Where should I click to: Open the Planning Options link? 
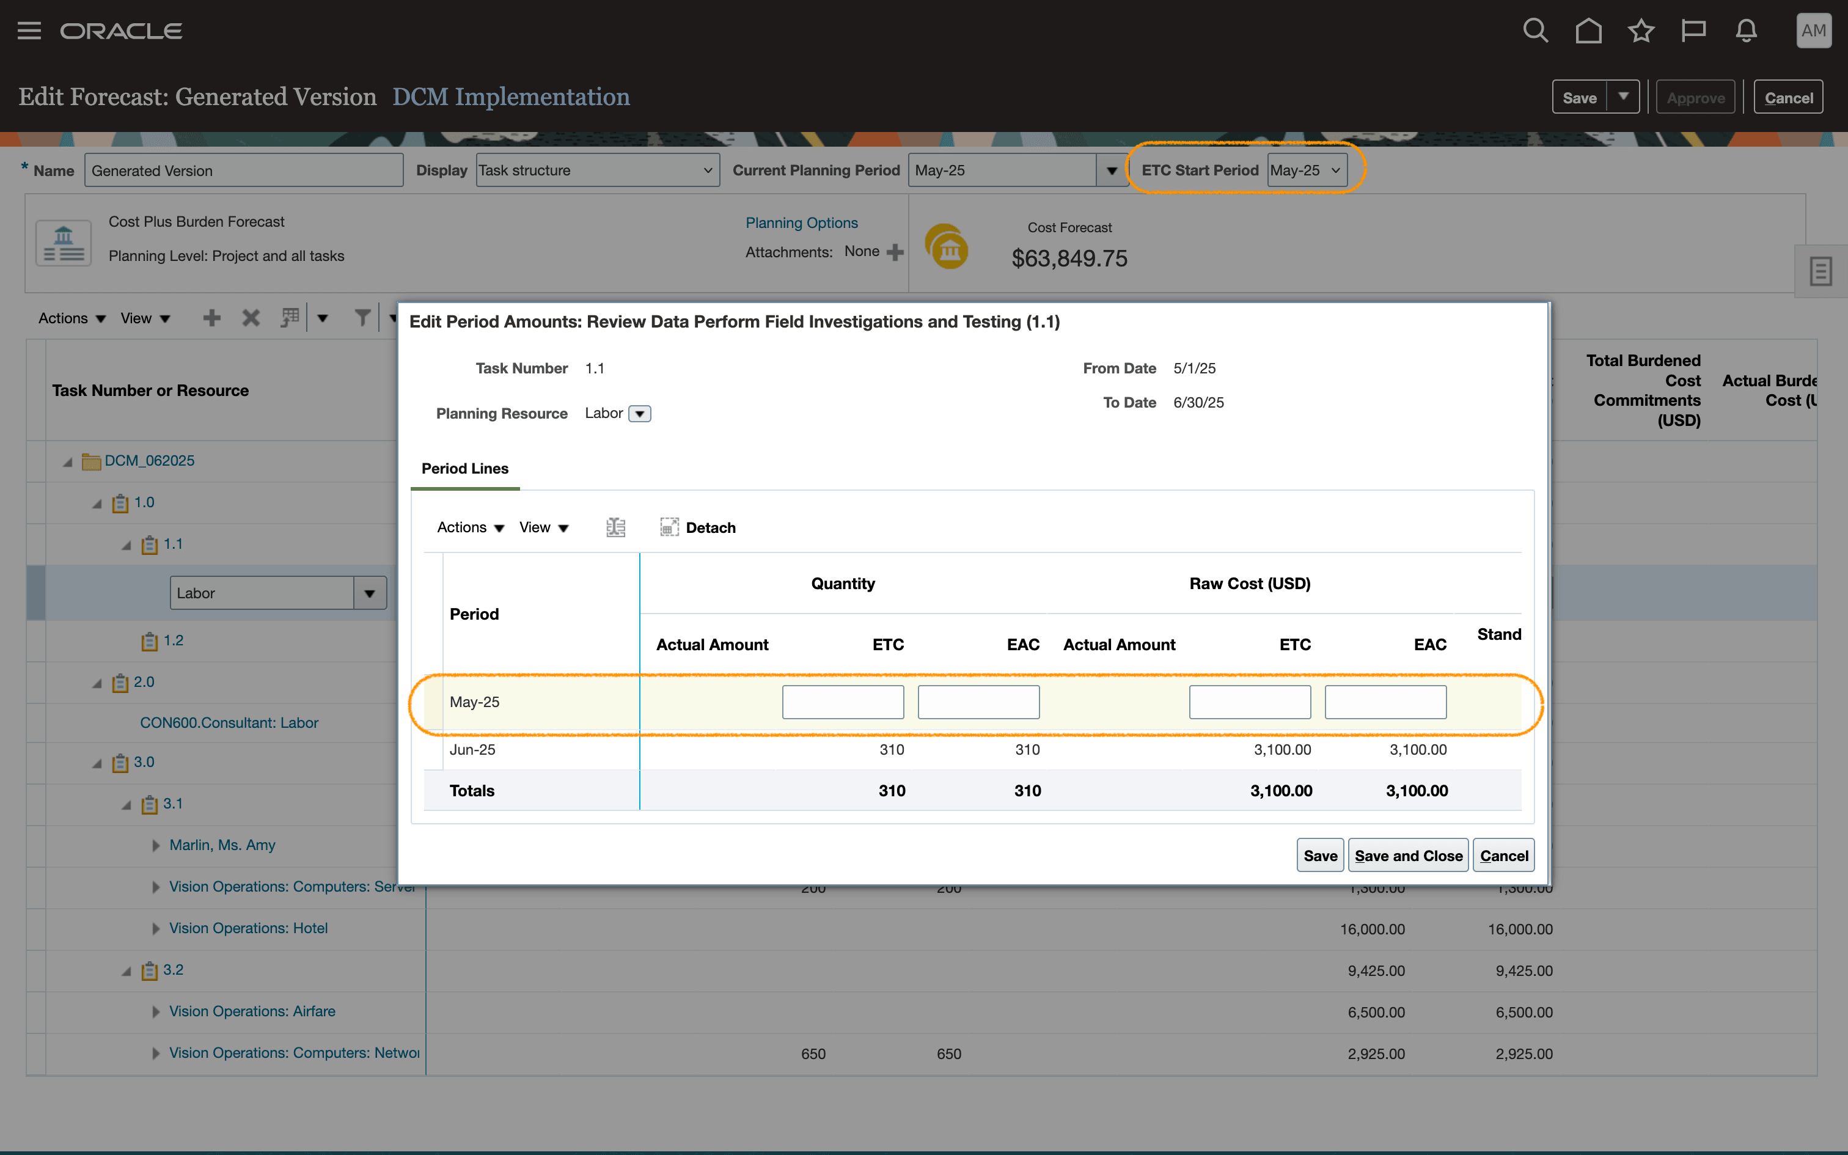click(x=801, y=222)
